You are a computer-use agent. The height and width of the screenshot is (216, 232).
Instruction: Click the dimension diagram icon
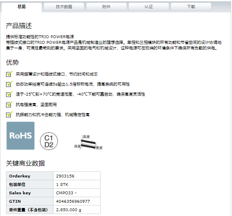coord(88,142)
